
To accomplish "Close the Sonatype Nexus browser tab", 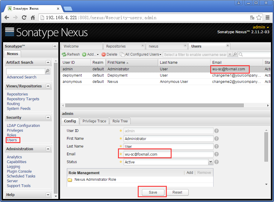I will (58, 9).
